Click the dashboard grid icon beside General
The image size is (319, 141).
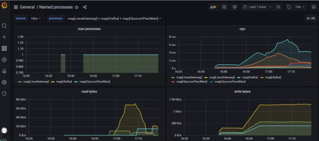point(16,7)
